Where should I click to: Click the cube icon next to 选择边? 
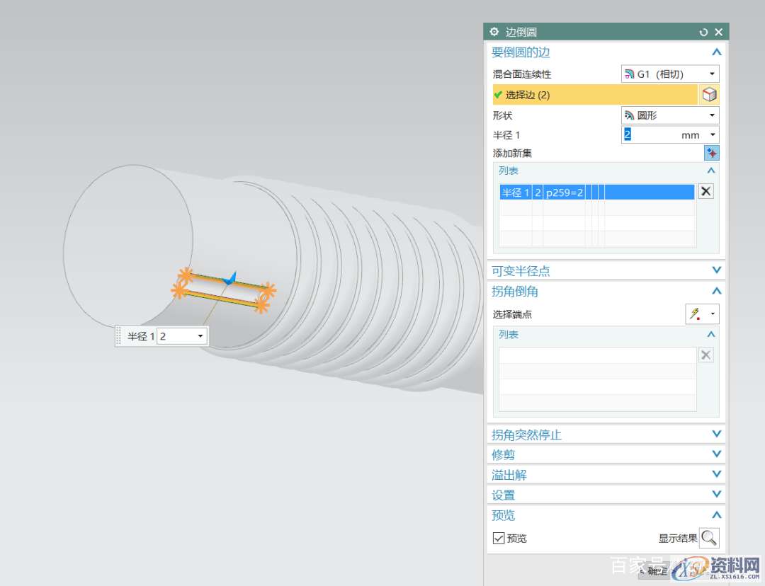(x=709, y=95)
